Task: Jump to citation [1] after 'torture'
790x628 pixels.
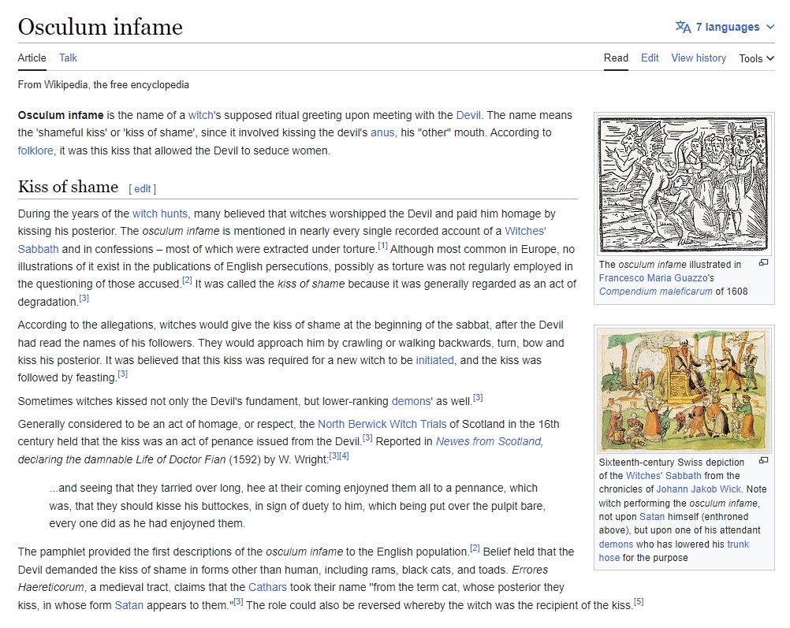Action: point(383,246)
